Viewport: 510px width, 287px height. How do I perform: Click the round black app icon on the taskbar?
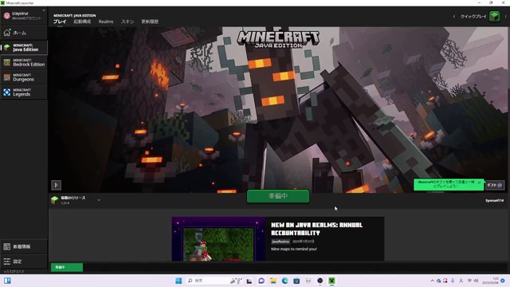[x=320, y=281]
